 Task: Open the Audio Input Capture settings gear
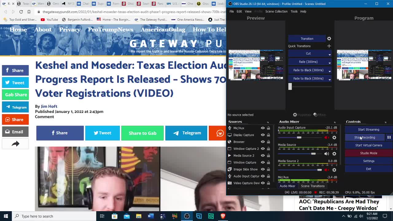(334, 138)
